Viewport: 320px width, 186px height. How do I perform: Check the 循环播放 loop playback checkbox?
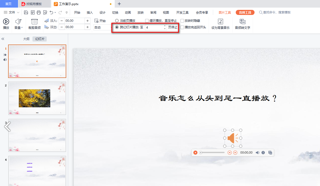pos(146,20)
